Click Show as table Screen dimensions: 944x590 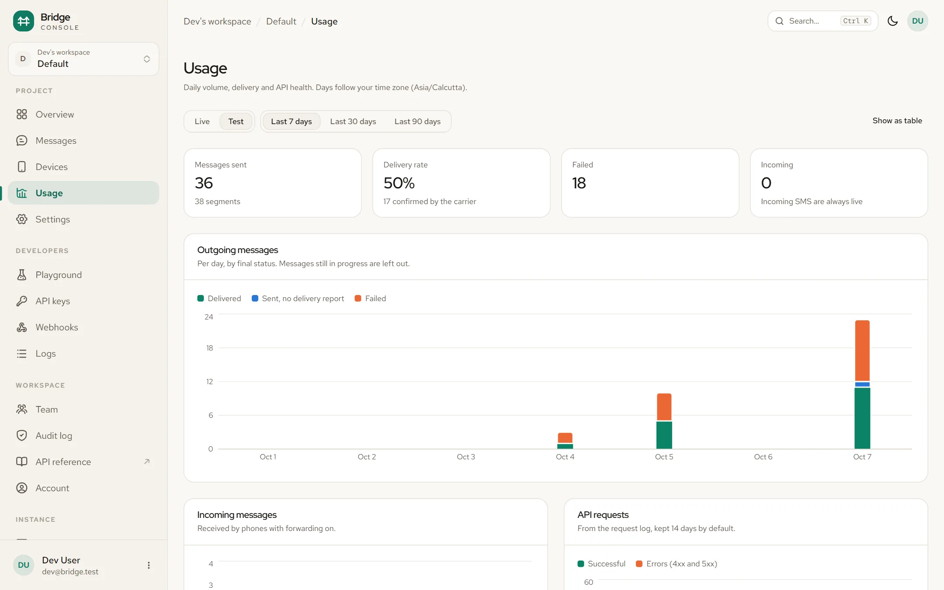pyautogui.click(x=897, y=121)
